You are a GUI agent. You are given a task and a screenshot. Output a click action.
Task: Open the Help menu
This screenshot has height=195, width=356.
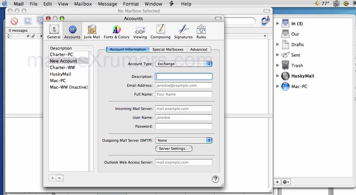point(186,4)
